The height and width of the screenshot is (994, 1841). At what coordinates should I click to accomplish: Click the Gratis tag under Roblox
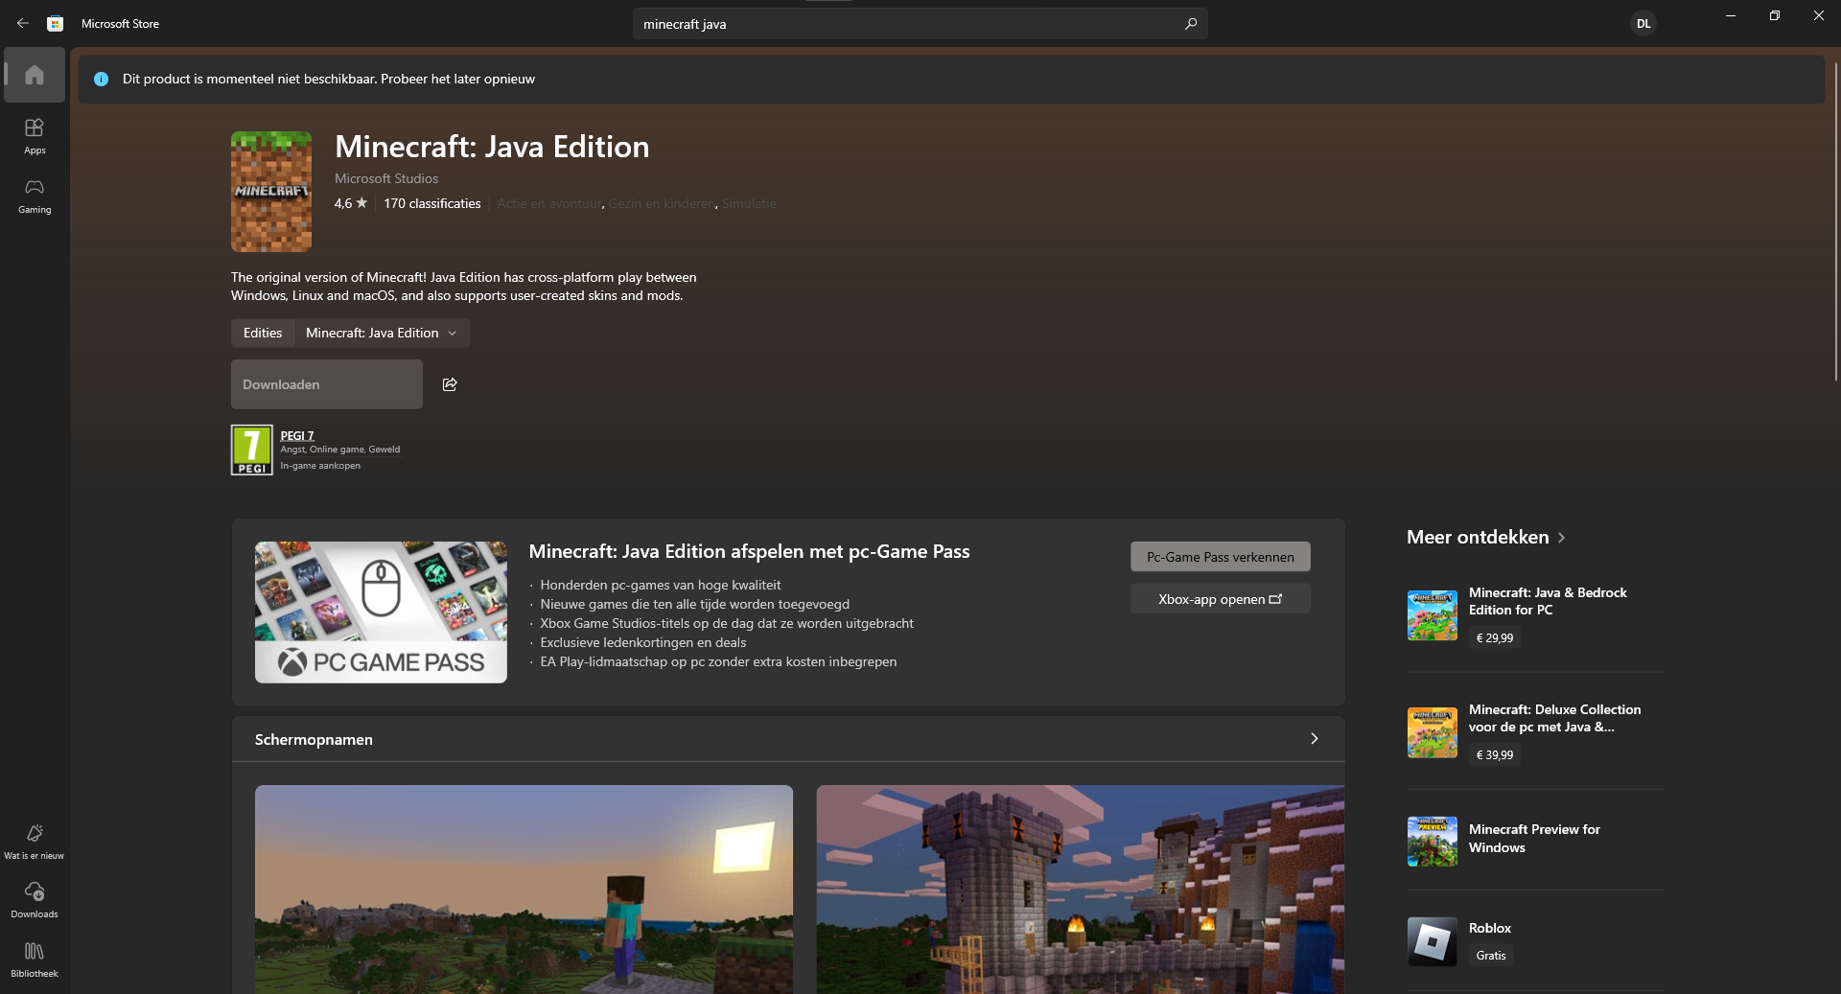coord(1491,955)
